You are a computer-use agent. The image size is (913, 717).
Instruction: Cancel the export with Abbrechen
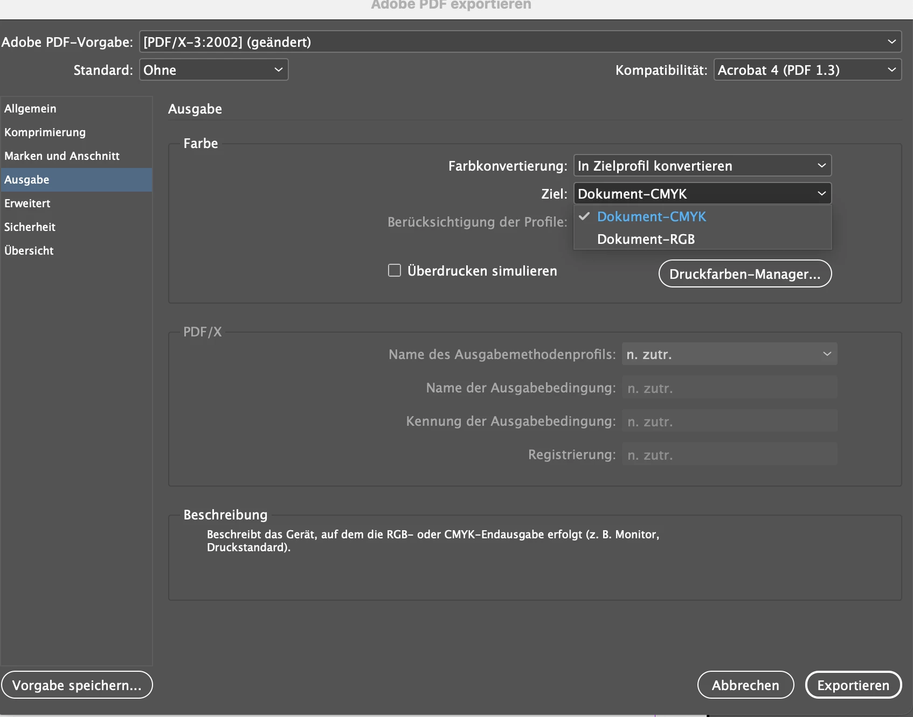[x=745, y=685]
